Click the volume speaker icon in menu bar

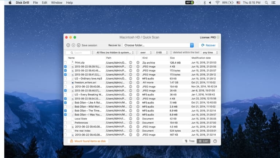(x=210, y=3)
